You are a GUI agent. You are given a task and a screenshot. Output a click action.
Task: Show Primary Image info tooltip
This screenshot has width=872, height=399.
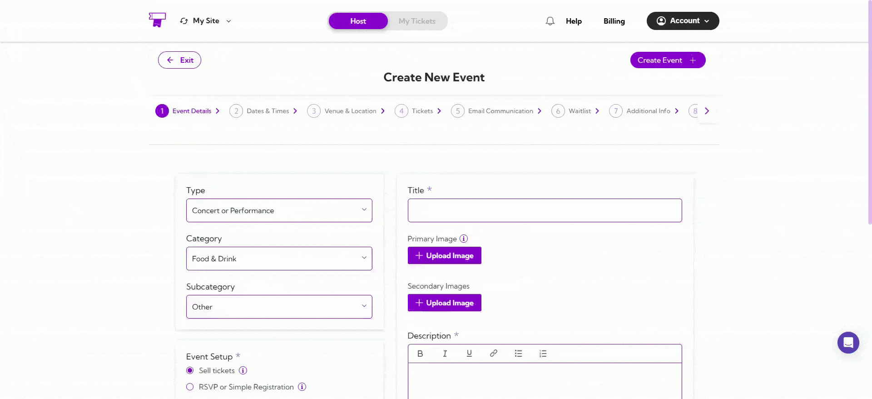pyautogui.click(x=464, y=239)
